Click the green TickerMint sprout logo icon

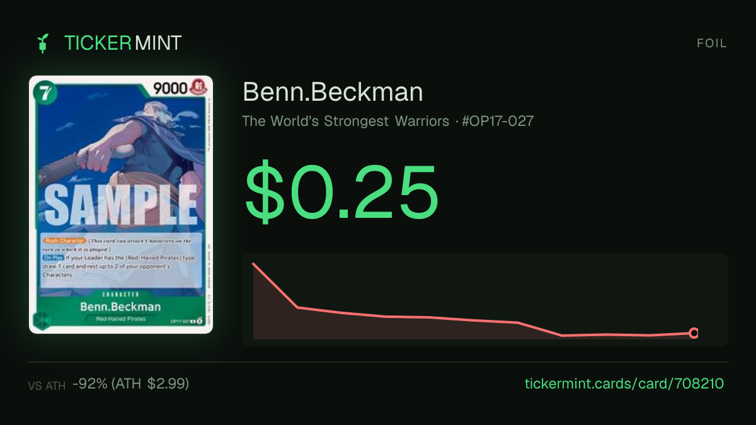click(43, 43)
